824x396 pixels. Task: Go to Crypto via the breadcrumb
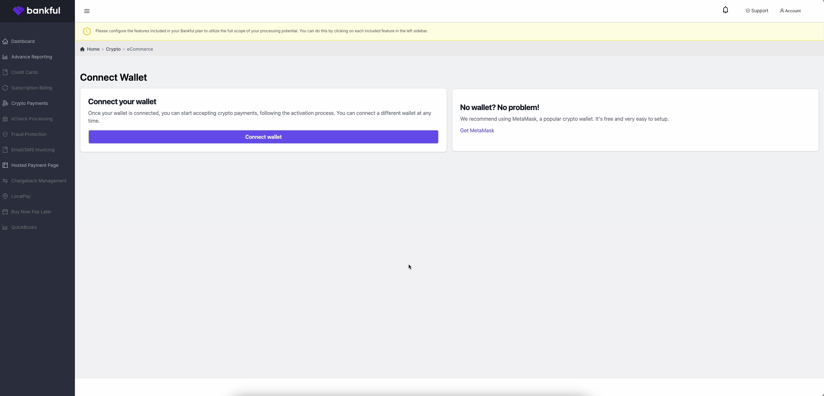[x=113, y=49]
